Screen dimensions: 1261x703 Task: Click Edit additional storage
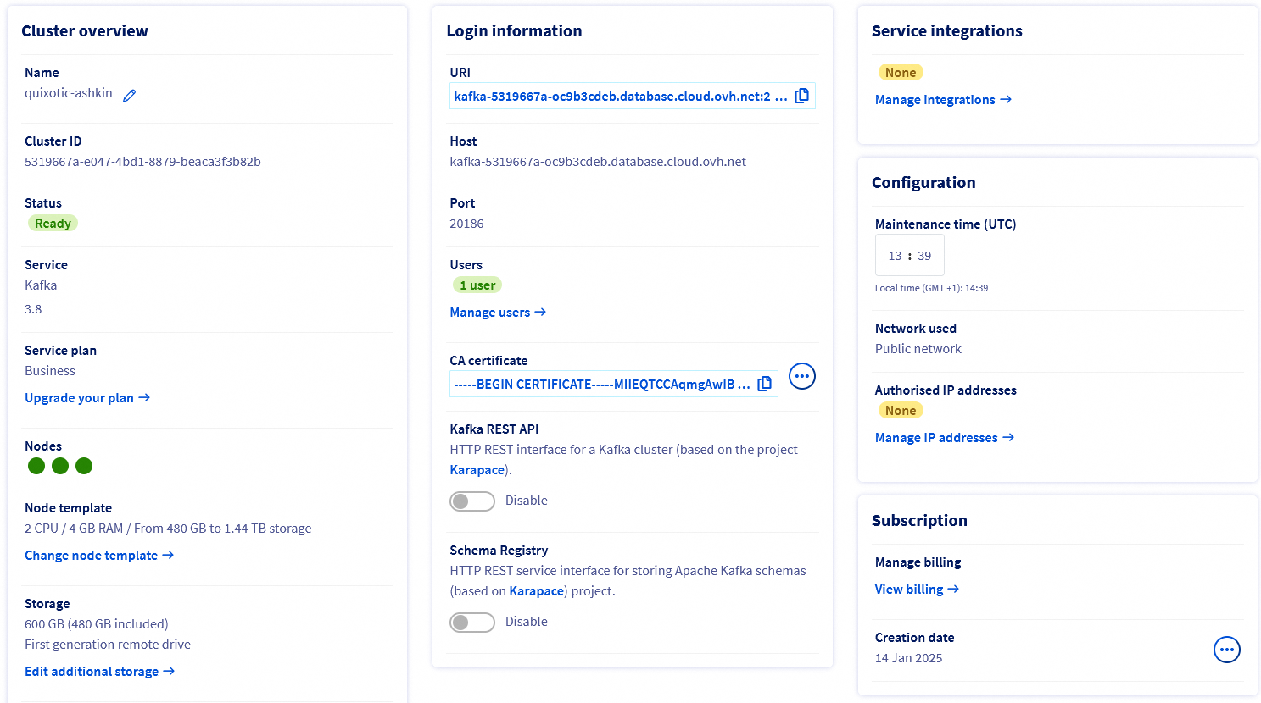point(92,671)
